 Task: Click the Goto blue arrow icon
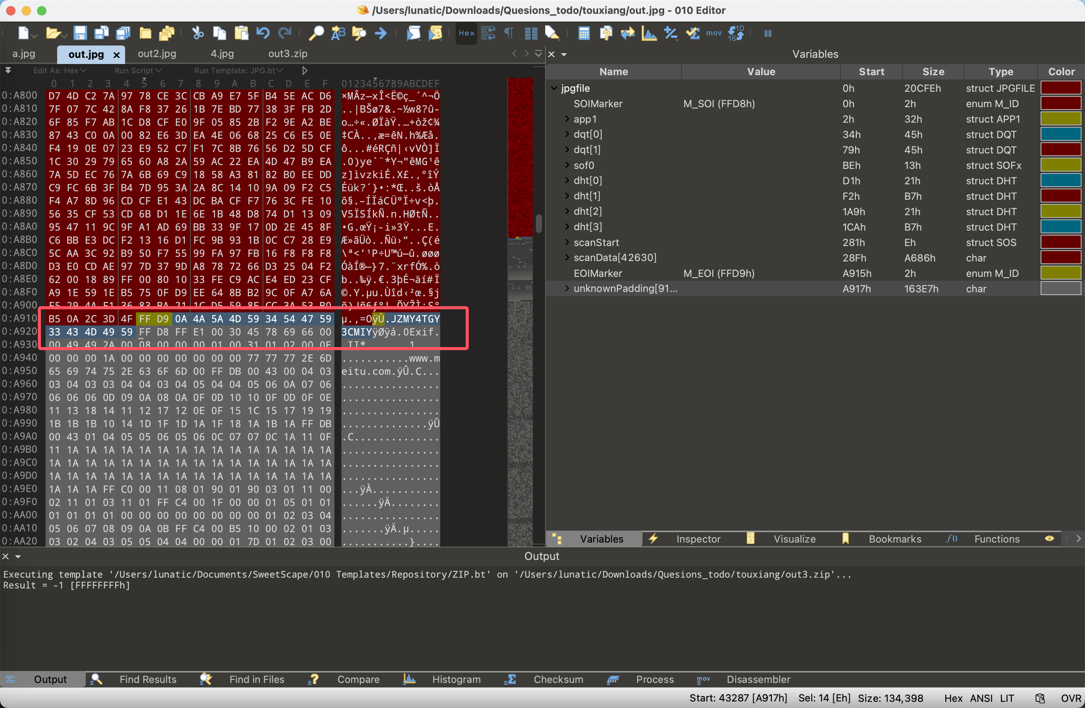(381, 33)
